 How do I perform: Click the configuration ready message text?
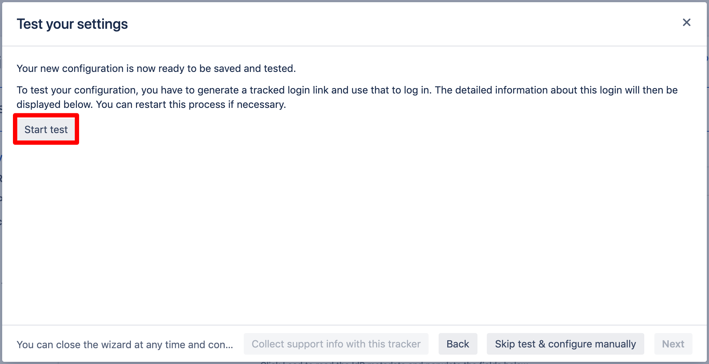pos(156,68)
